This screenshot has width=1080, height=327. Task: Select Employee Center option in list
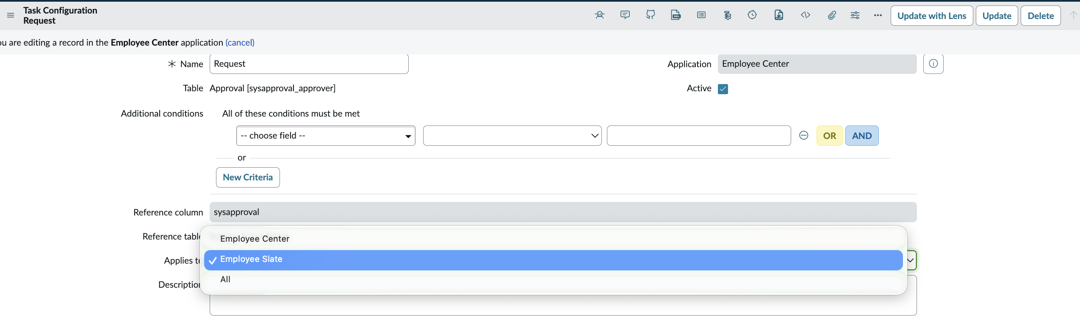coord(553,239)
